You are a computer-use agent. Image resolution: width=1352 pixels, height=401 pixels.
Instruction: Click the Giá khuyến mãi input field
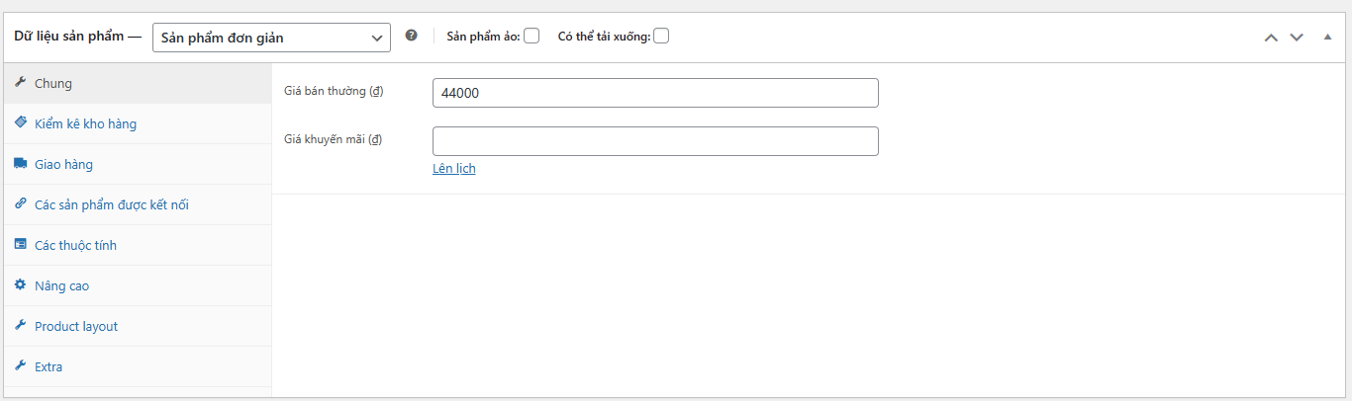pyautogui.click(x=655, y=141)
